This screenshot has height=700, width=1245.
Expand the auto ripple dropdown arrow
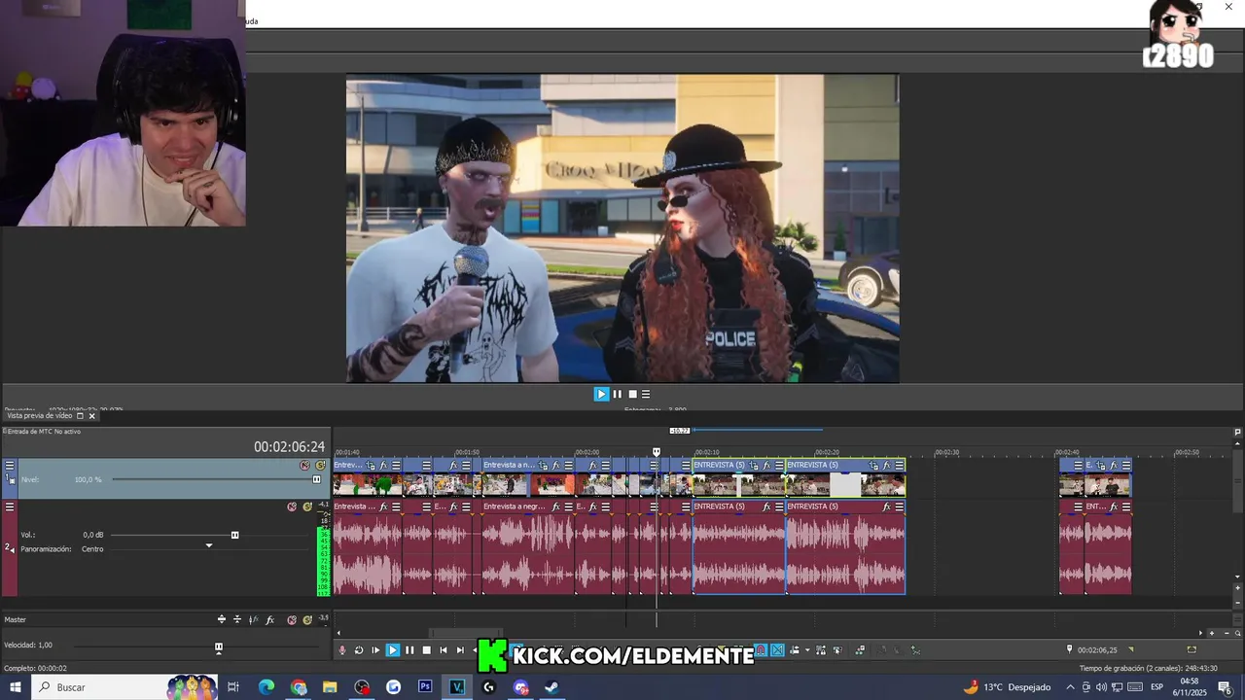[807, 650]
